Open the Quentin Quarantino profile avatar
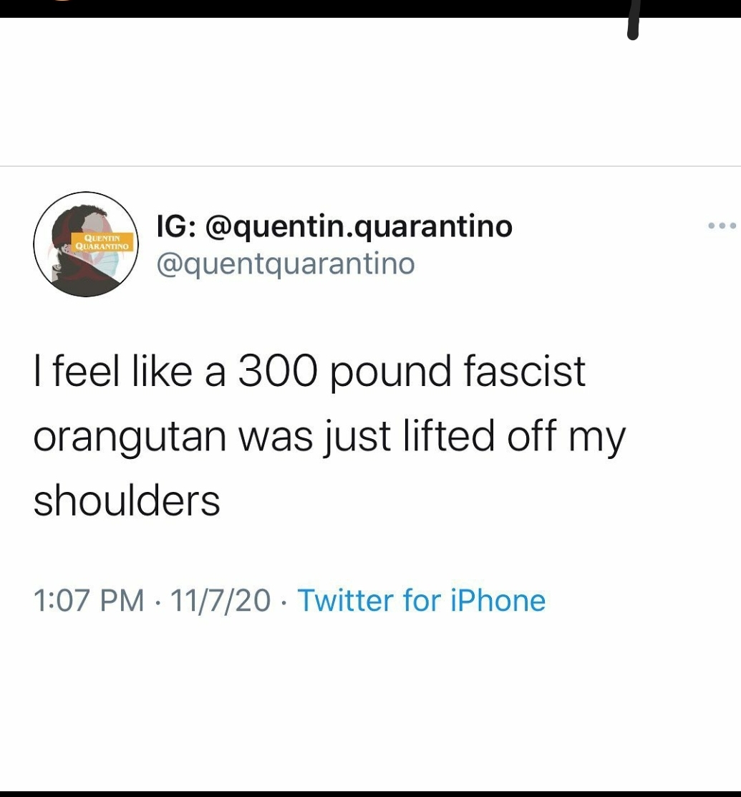The image size is (741, 797). click(x=86, y=244)
